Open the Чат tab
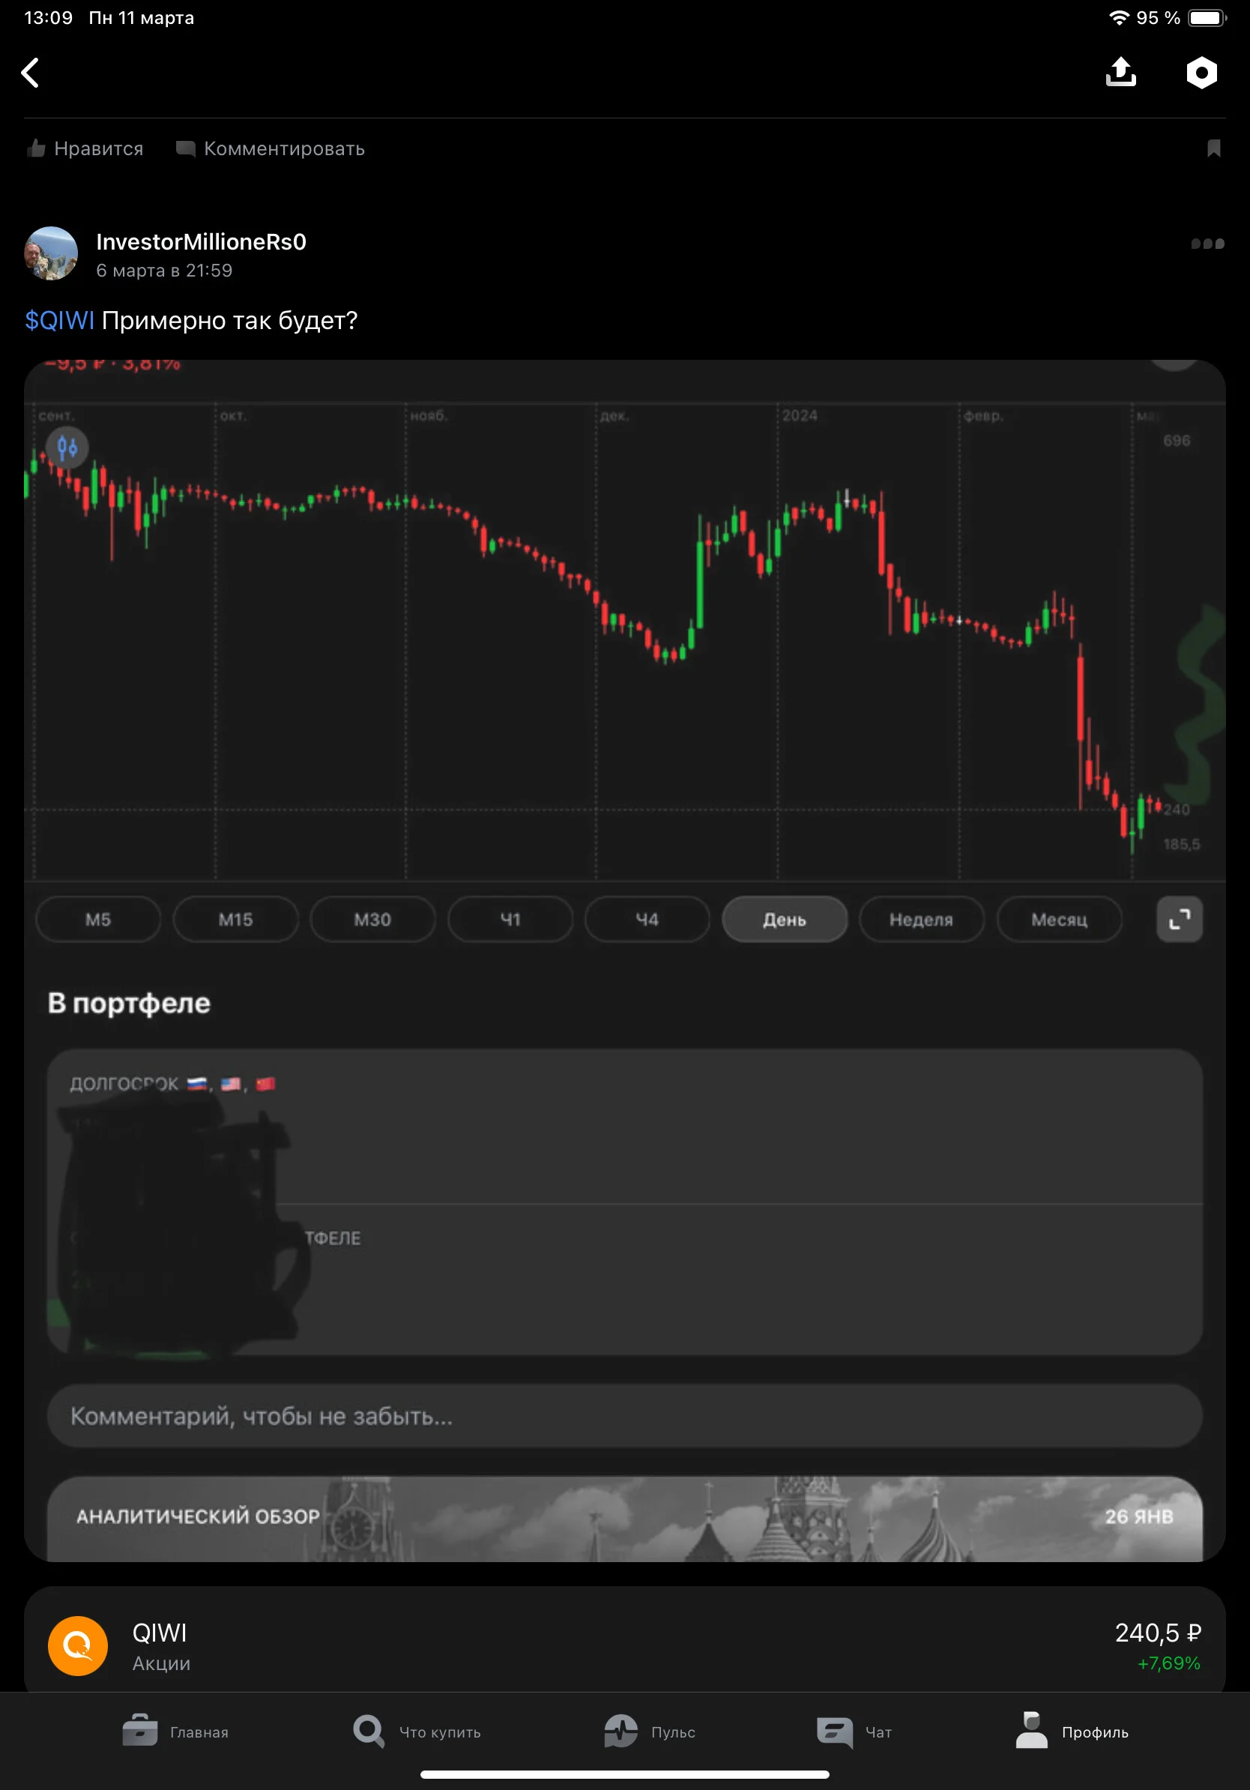Viewport: 1250px width, 1790px height. pyautogui.click(x=854, y=1732)
